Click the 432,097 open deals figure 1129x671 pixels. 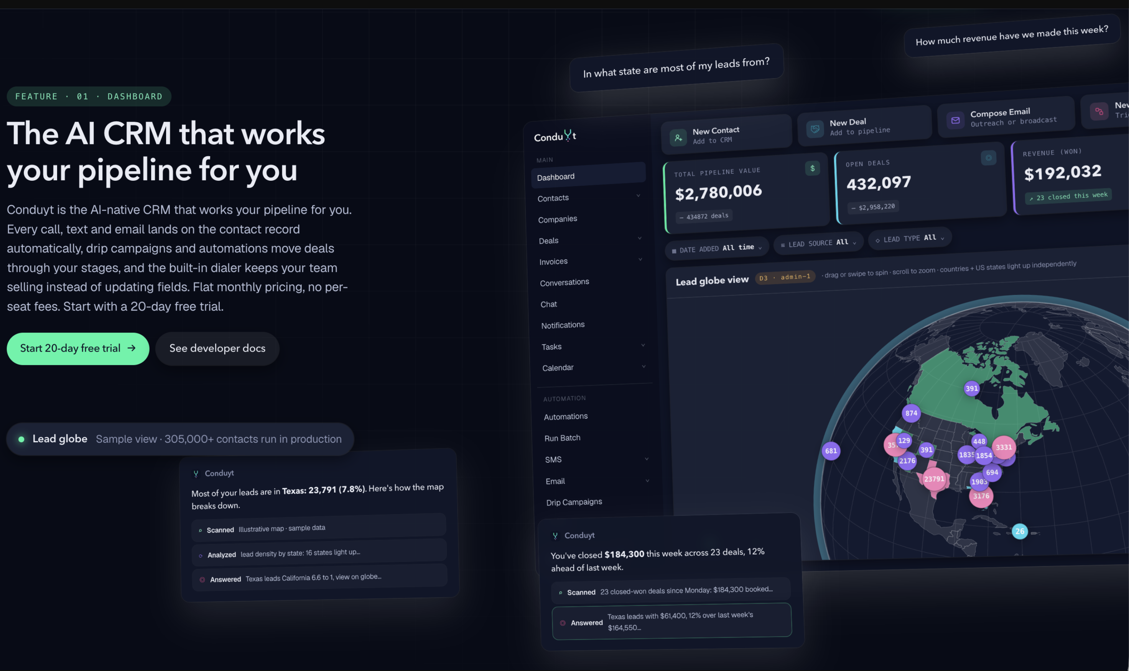pyautogui.click(x=879, y=183)
